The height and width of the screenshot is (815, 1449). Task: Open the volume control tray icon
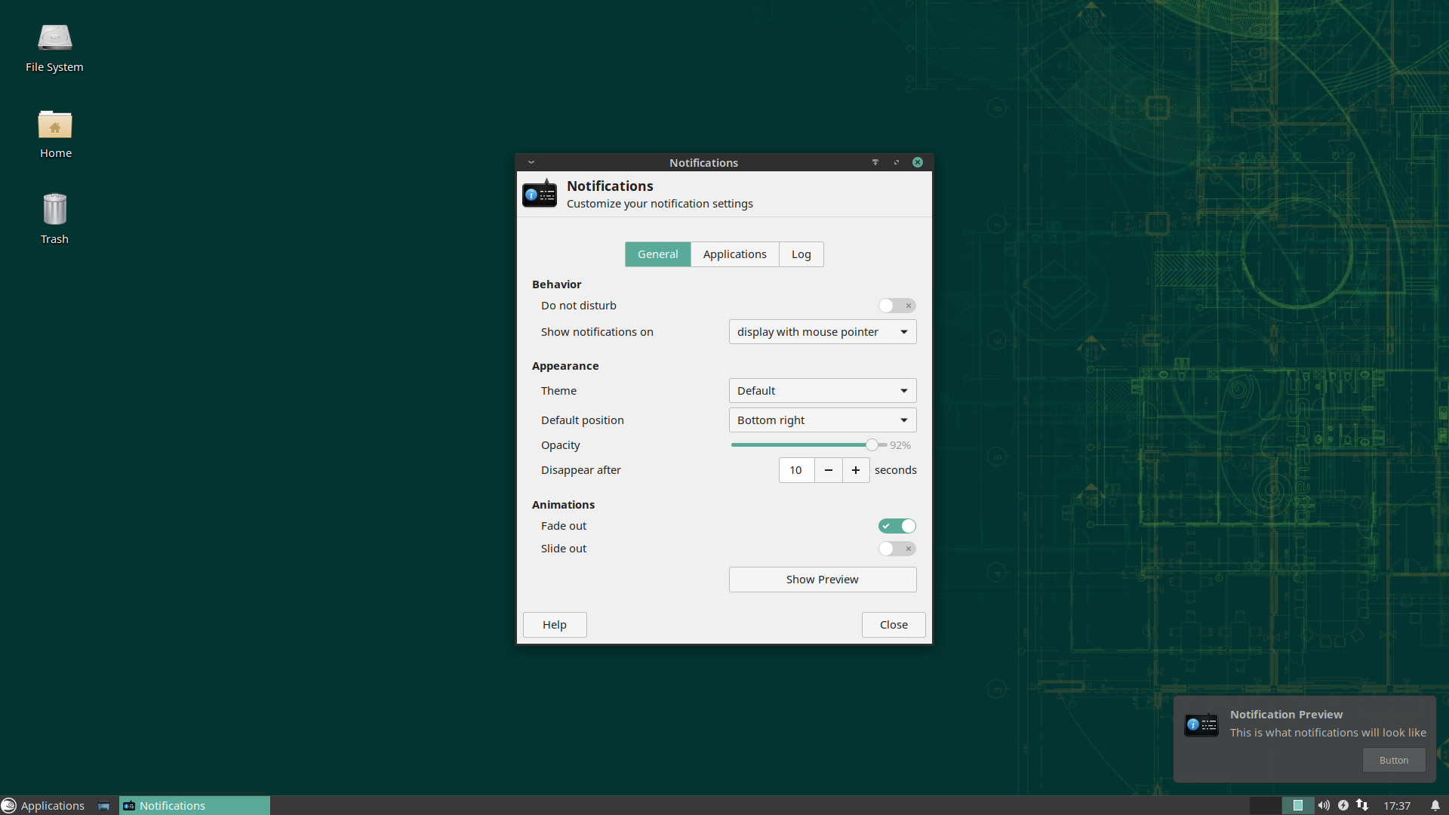[1324, 805]
